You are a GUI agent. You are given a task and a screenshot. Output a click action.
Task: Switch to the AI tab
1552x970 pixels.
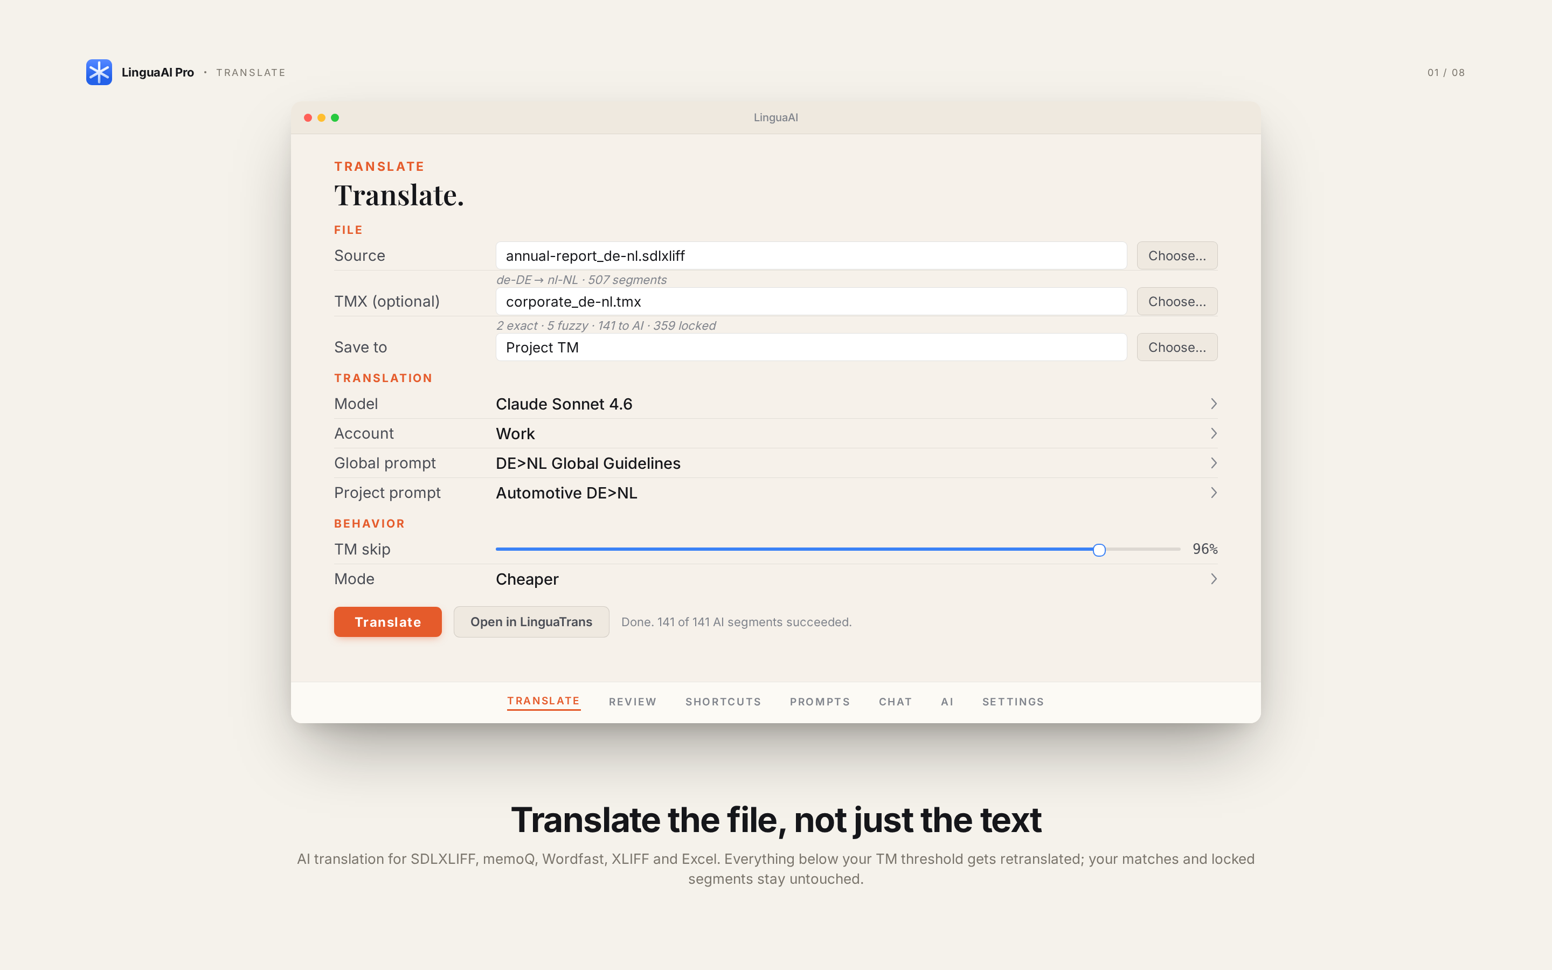point(947,702)
